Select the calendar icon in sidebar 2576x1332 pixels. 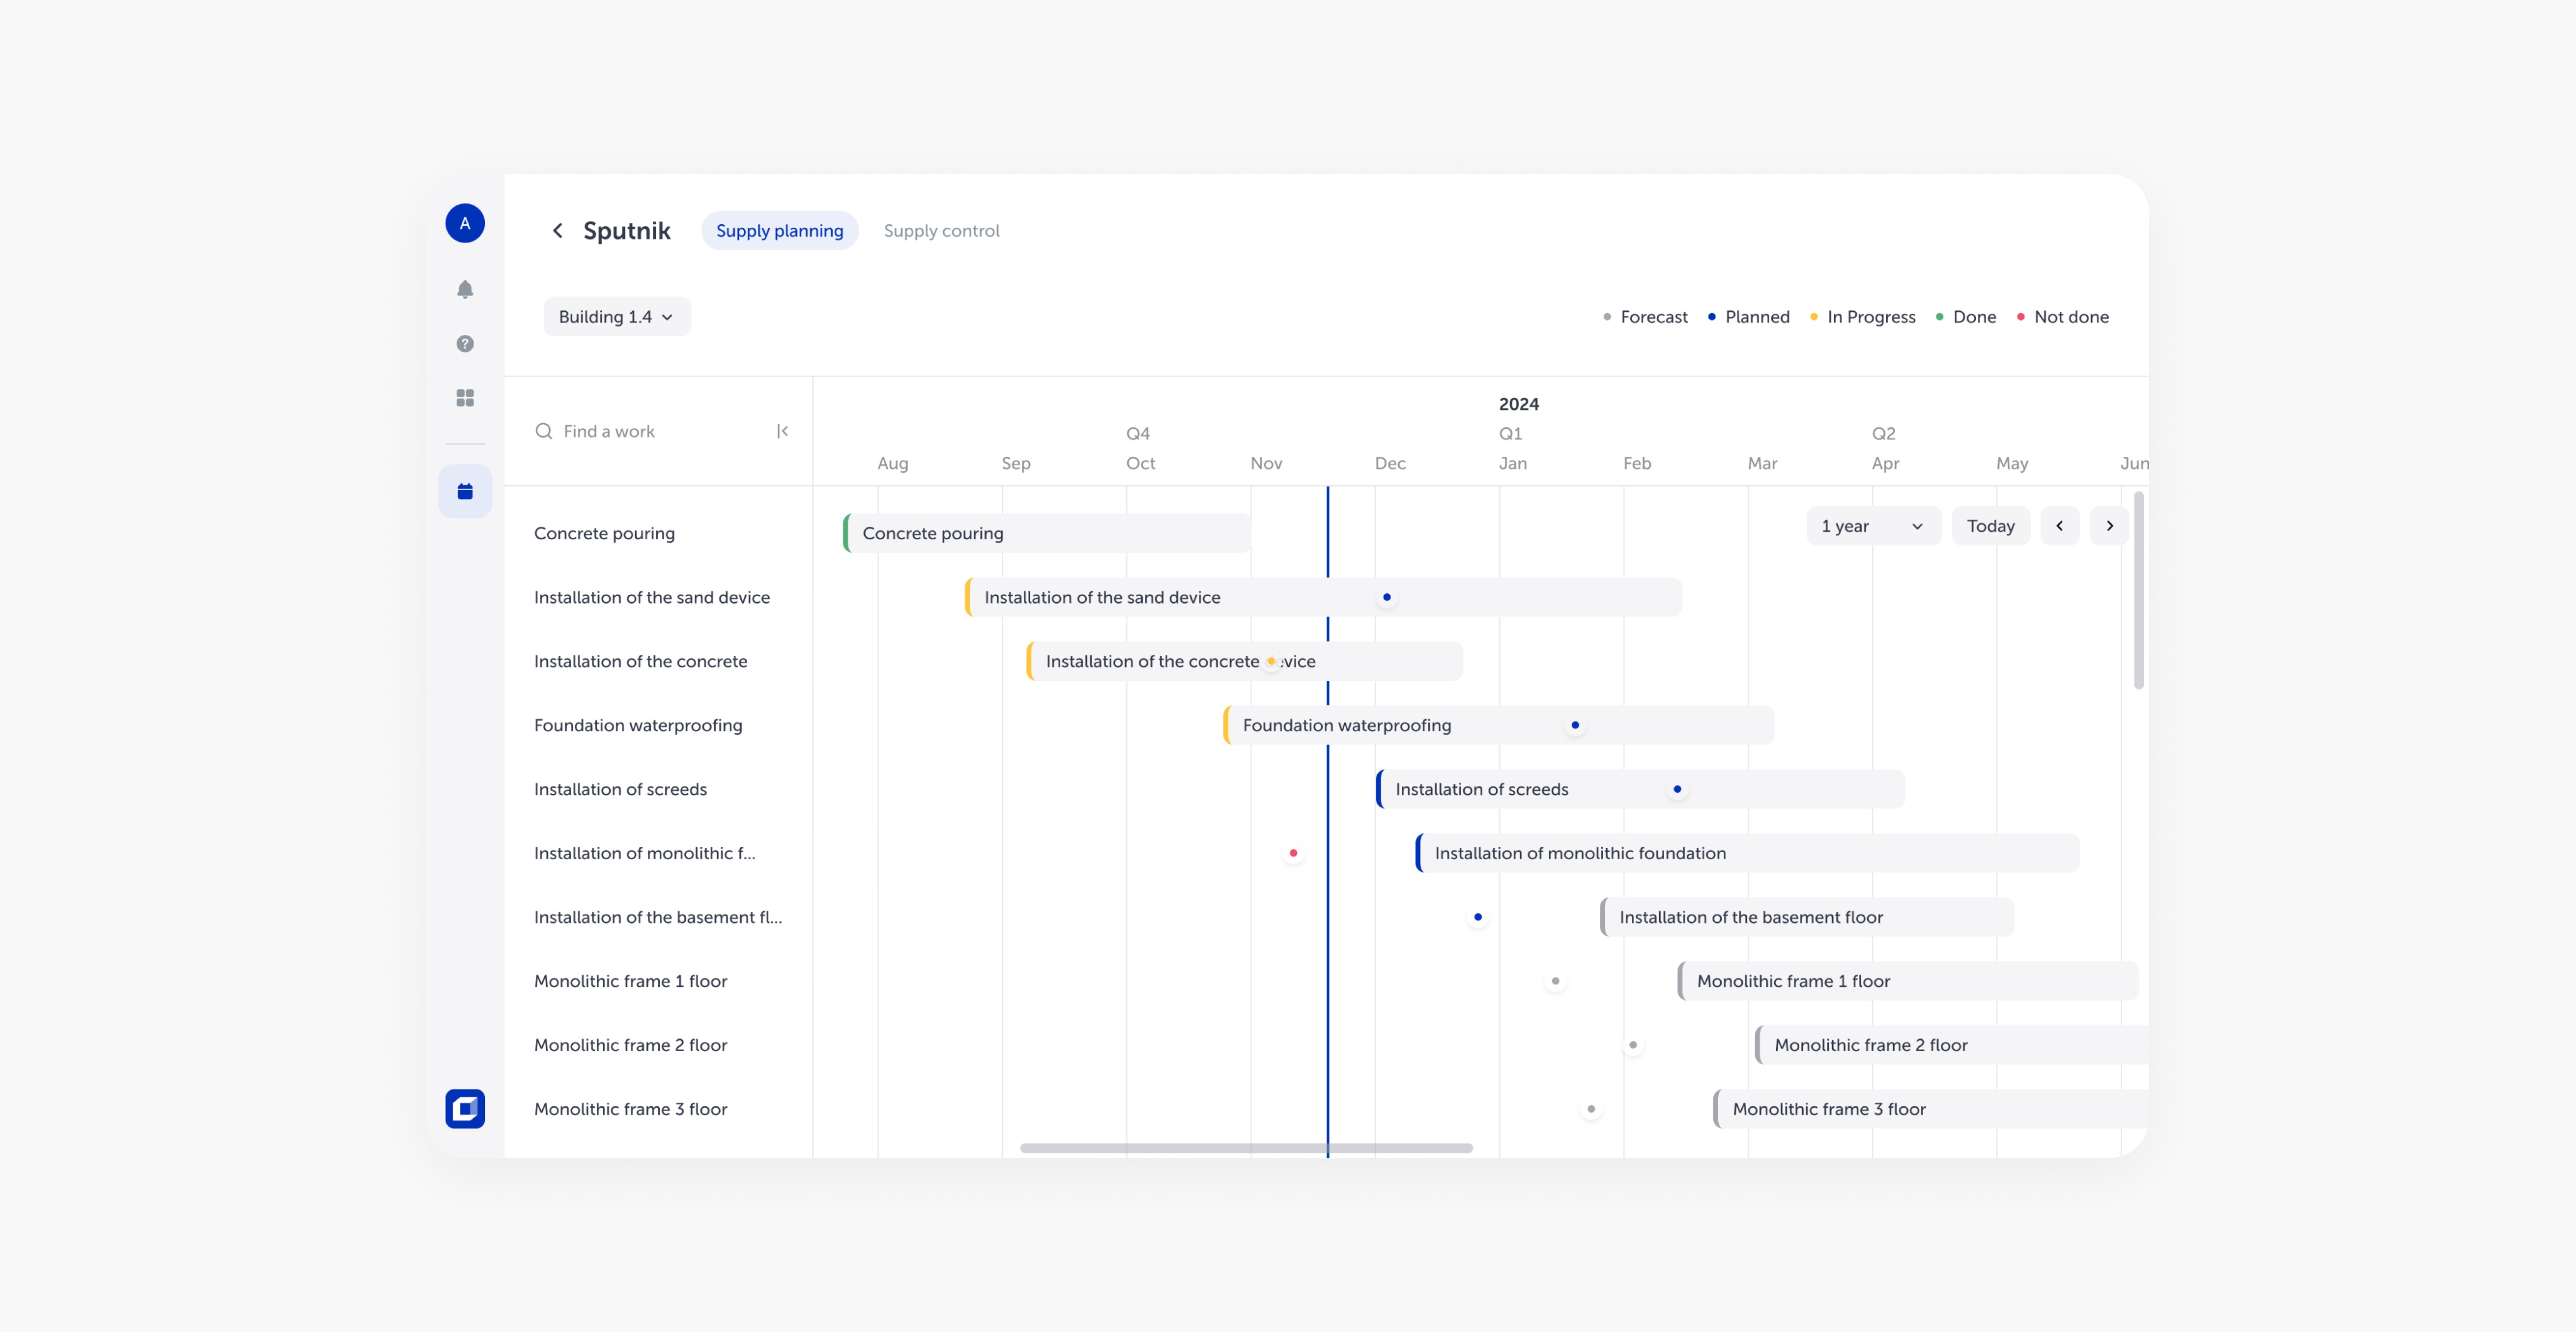[465, 491]
